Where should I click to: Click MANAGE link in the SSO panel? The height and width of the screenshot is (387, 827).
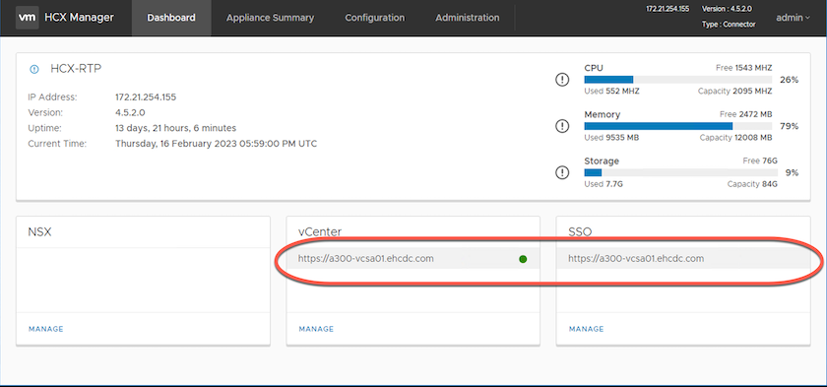pos(587,329)
